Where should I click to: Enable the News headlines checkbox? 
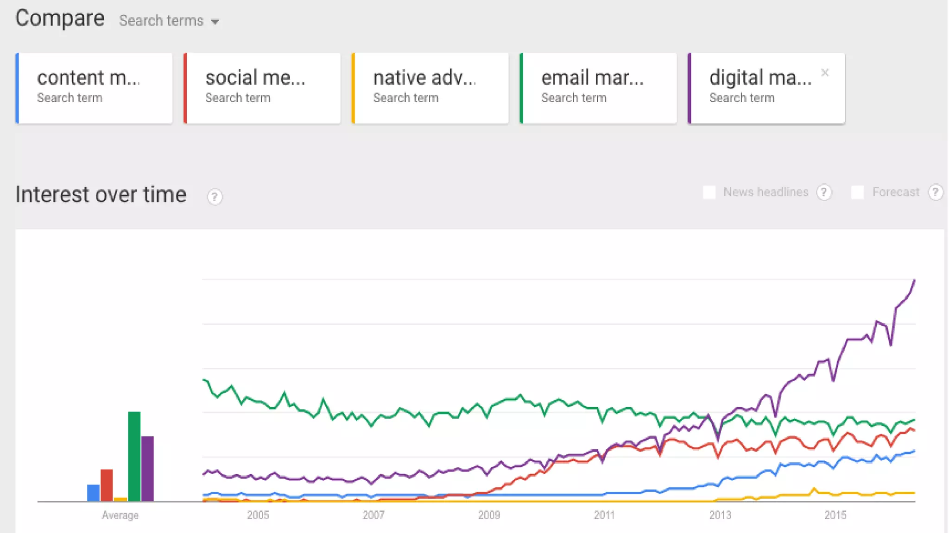pyautogui.click(x=709, y=192)
